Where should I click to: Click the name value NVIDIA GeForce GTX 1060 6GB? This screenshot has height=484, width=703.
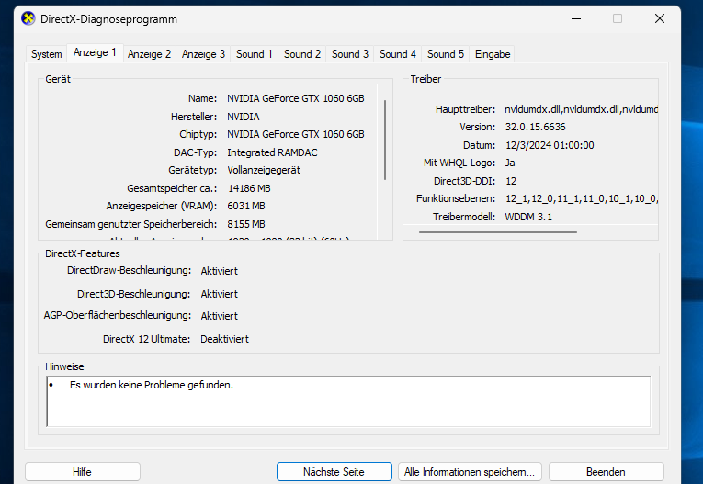point(296,98)
